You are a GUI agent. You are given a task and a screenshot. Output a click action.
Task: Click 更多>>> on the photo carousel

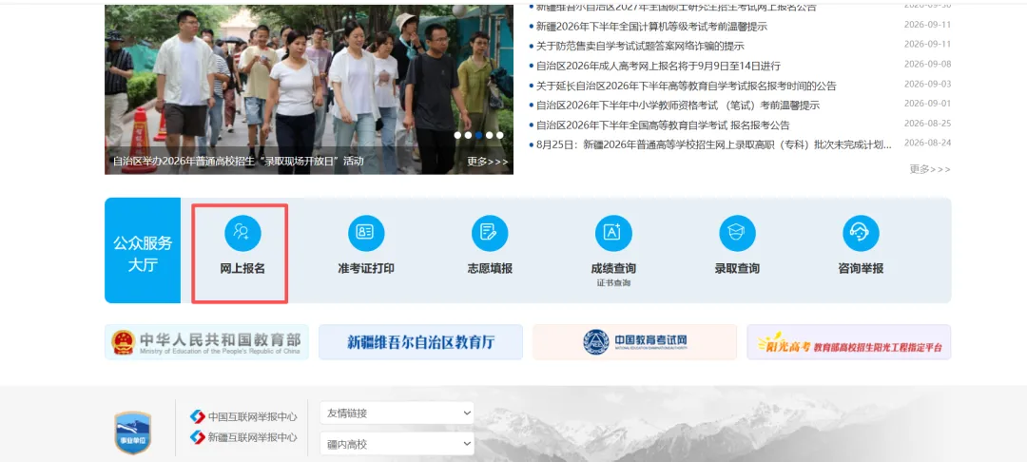click(x=487, y=162)
